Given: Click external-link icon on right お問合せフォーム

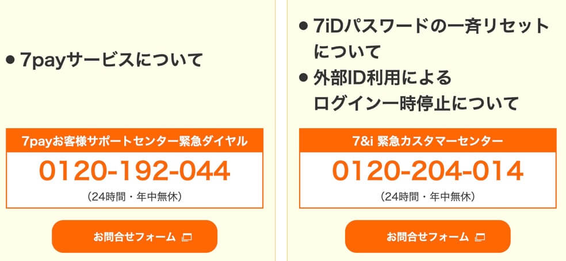Looking at the screenshot, I should [x=480, y=237].
